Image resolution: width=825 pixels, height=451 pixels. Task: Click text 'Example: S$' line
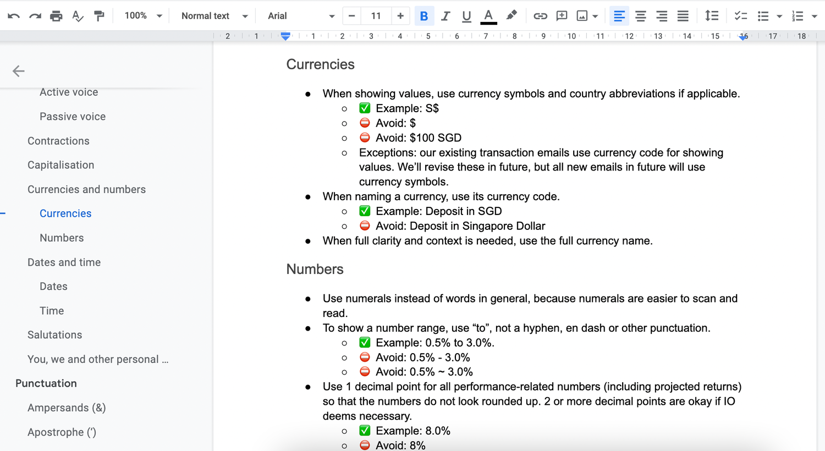tap(407, 108)
